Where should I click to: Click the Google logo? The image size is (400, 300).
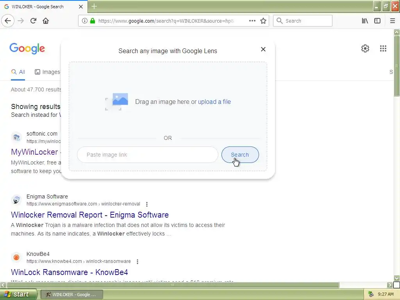[x=27, y=48]
